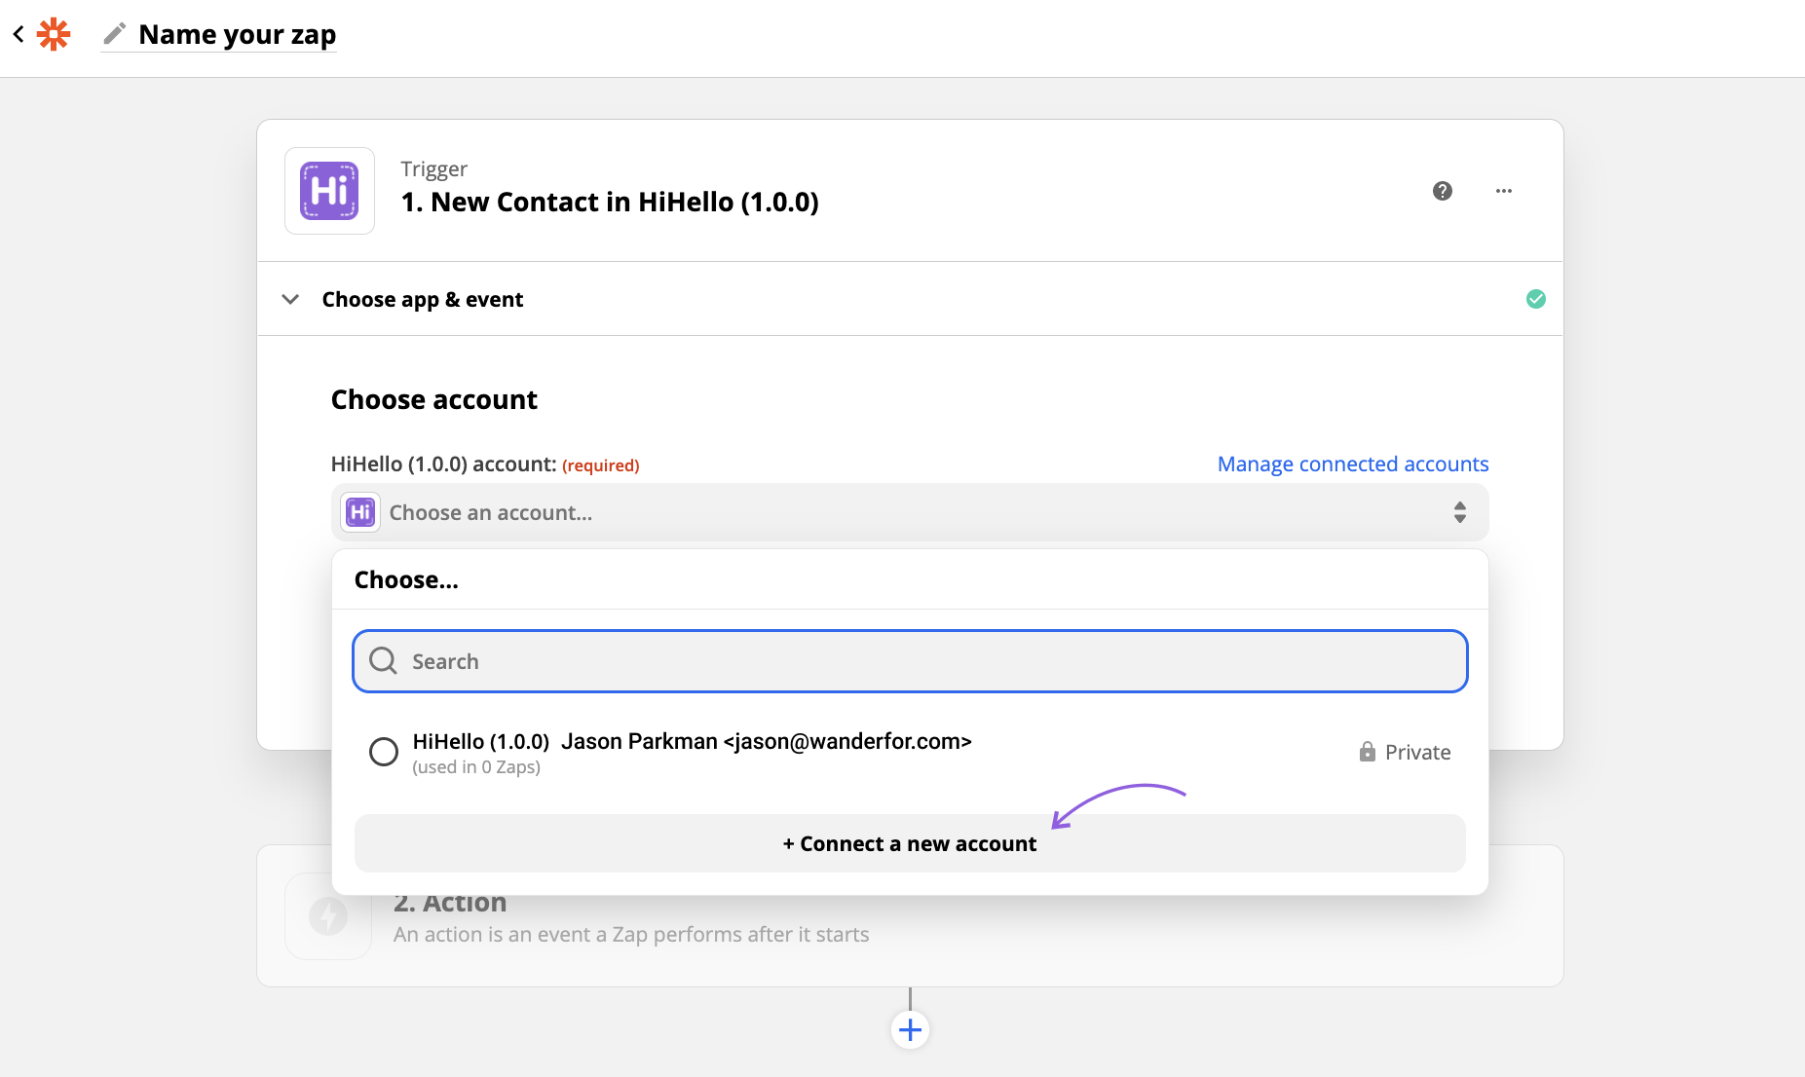The image size is (1805, 1077).
Task: Click the green completed checkmark icon
Action: [x=1536, y=299]
